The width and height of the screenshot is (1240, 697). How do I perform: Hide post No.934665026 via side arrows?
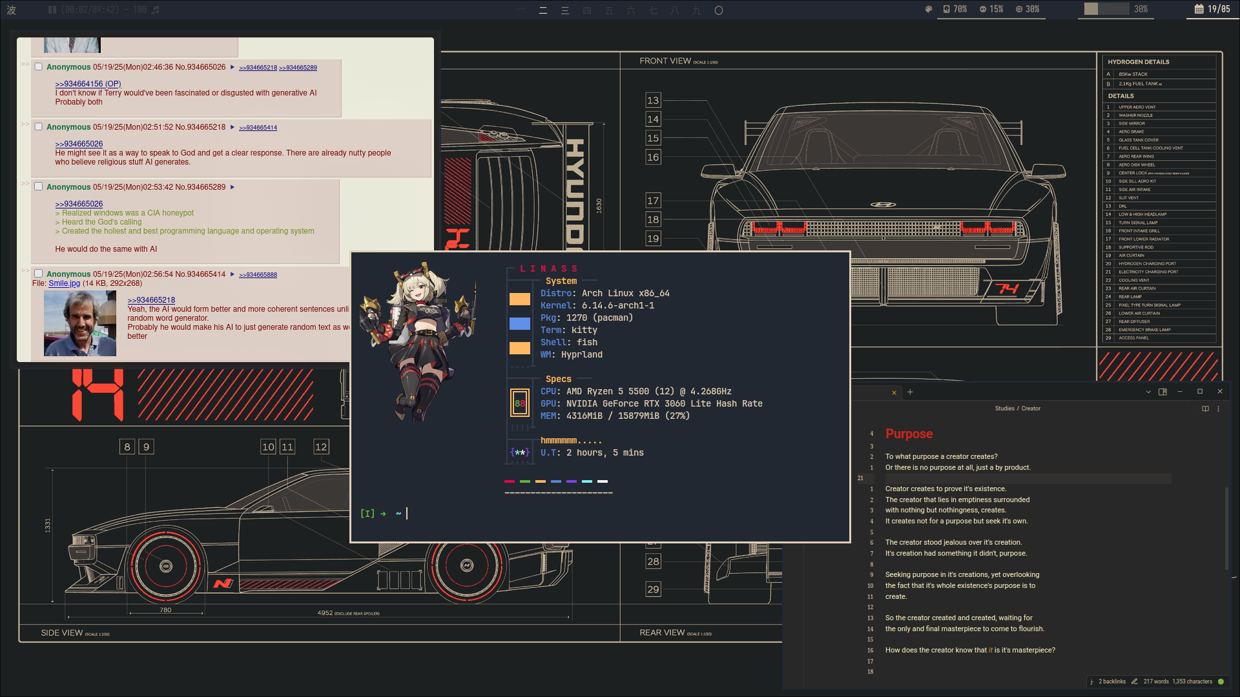pos(25,64)
